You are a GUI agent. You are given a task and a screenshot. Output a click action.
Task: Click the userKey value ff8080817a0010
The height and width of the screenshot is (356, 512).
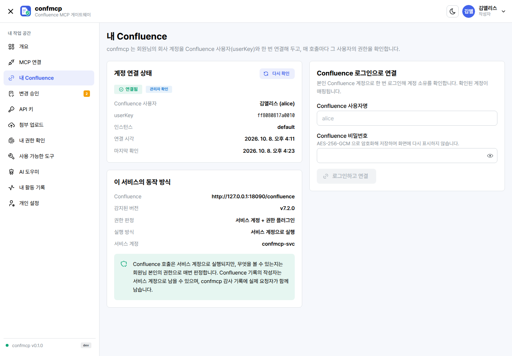click(276, 115)
